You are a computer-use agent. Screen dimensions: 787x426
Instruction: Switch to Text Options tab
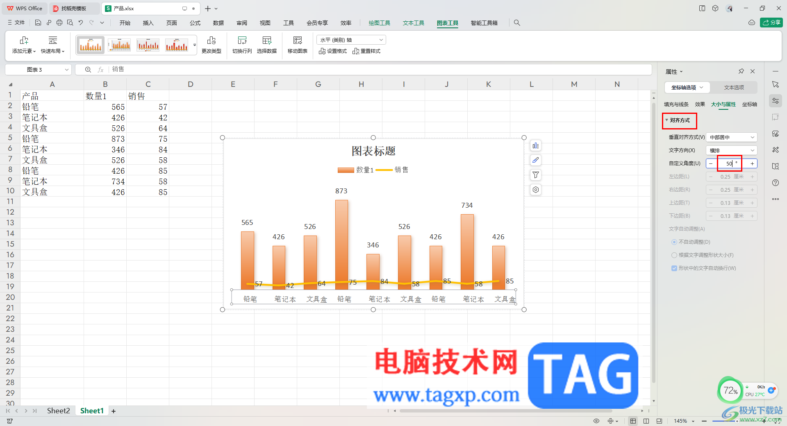(734, 88)
